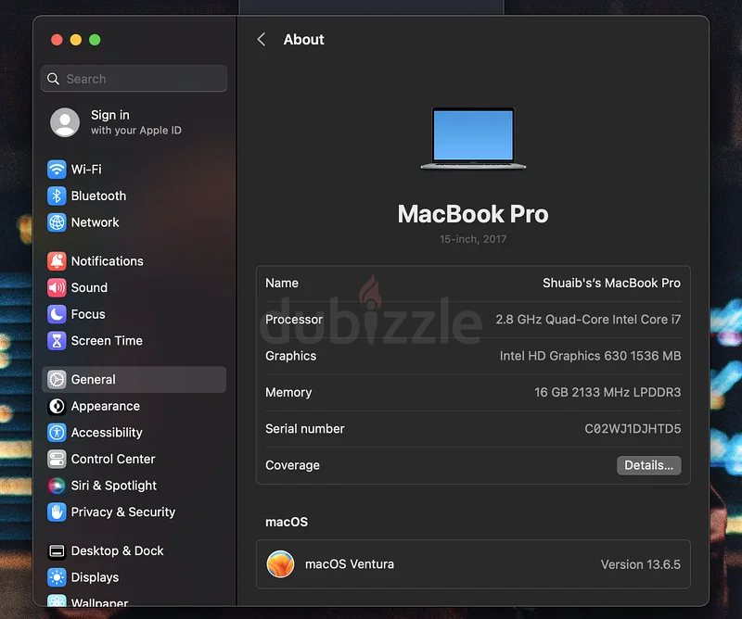Click the Screen Time hourglass icon
This screenshot has width=742, height=619.
point(57,340)
